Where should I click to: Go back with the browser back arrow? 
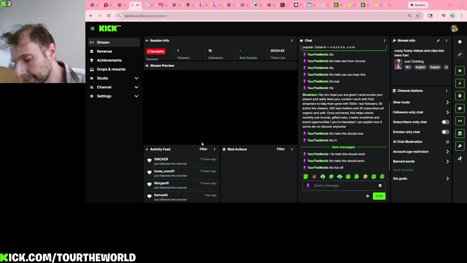pos(91,16)
